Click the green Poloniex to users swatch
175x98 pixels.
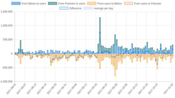52,4
